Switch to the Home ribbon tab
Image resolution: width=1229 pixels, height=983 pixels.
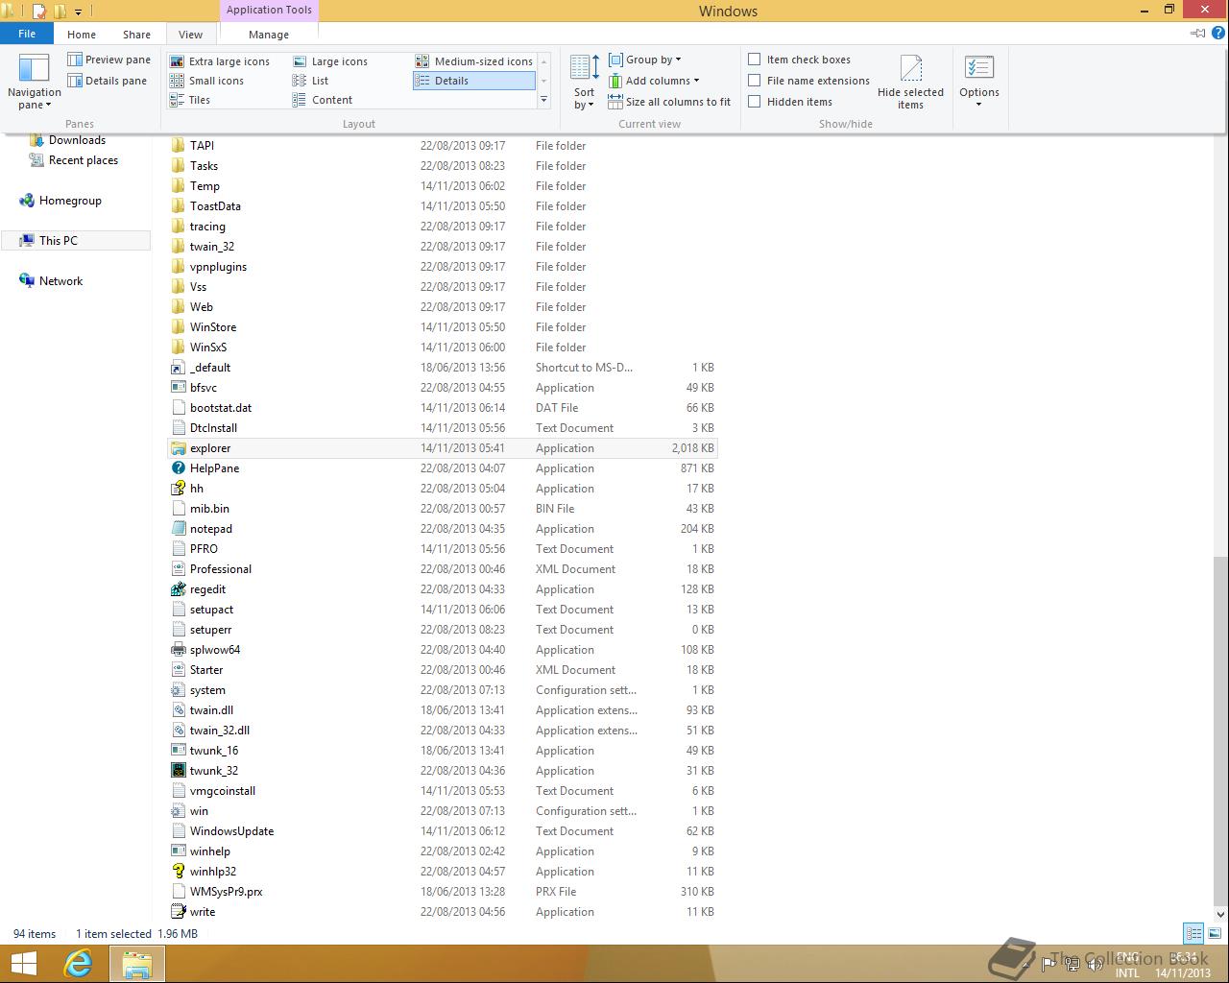[x=82, y=35]
